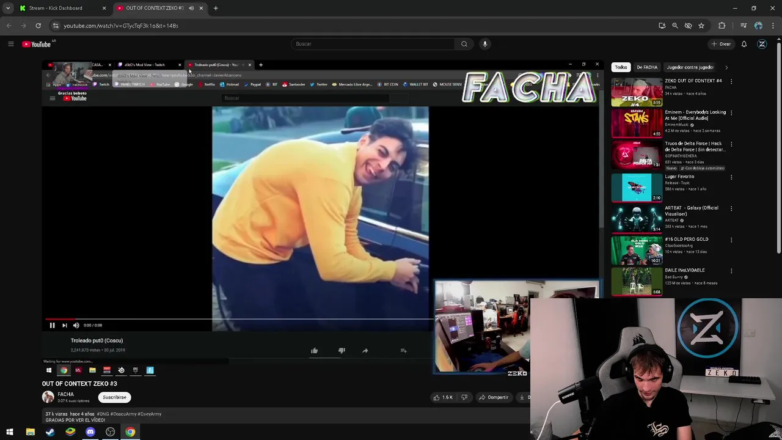Screen dimensions: 782x440
Task: Open the Chrome profile avatar
Action: (x=758, y=26)
